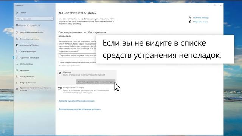The width and height of the screenshot is (242, 136).
Task: Click the Последняя проверка status text
Action: point(70,66)
